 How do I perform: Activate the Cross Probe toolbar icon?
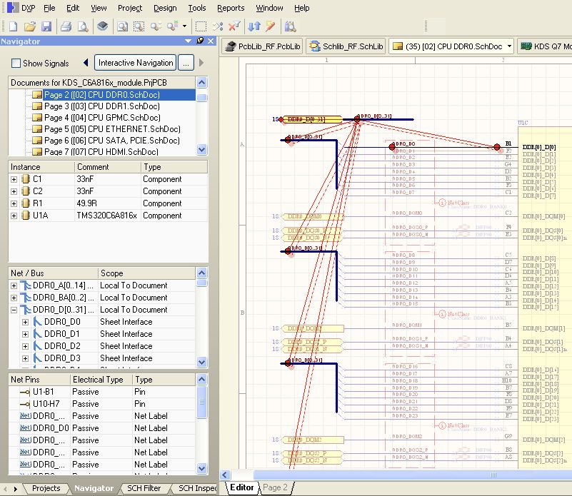click(x=219, y=26)
